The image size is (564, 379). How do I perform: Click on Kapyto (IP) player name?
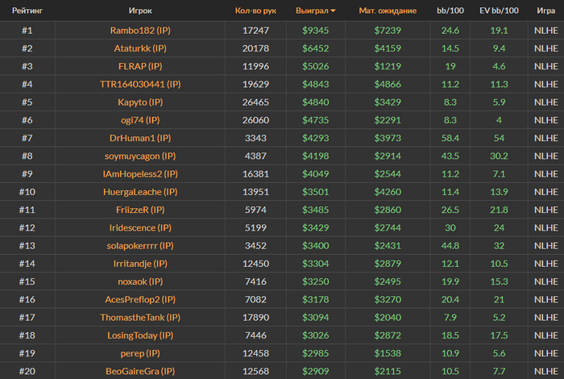(140, 102)
